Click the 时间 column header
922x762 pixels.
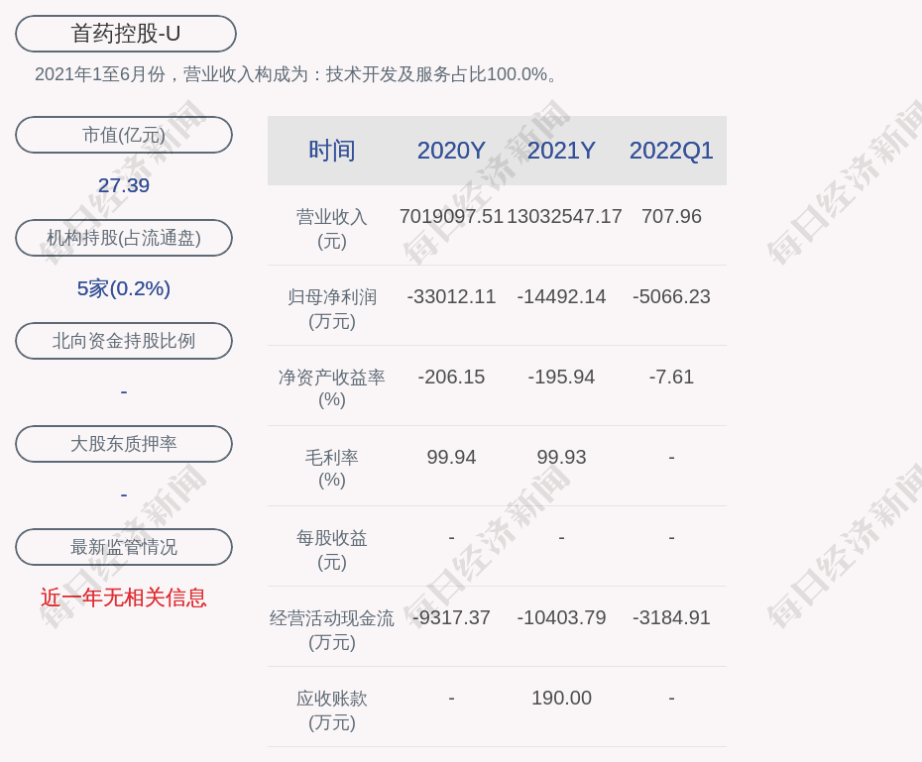pos(332,151)
